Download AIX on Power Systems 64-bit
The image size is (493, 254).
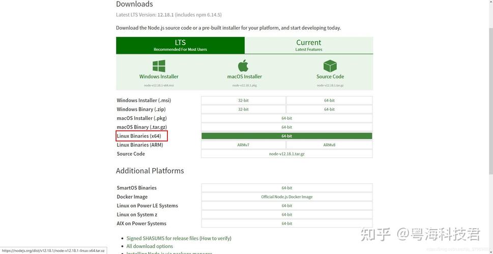tap(287, 224)
